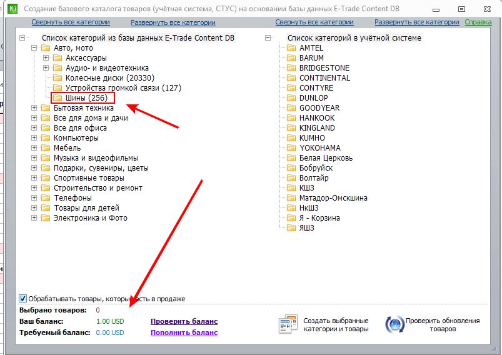Toggle checkbox Обрабатывать товары, которые есть в продаже

(x=23, y=299)
